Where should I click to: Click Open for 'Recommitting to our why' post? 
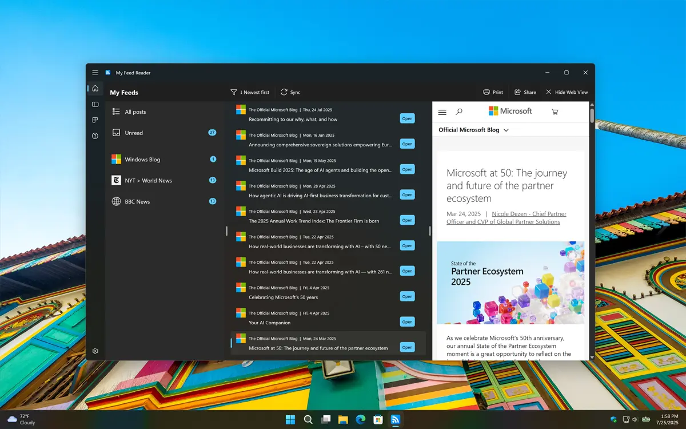click(x=407, y=119)
